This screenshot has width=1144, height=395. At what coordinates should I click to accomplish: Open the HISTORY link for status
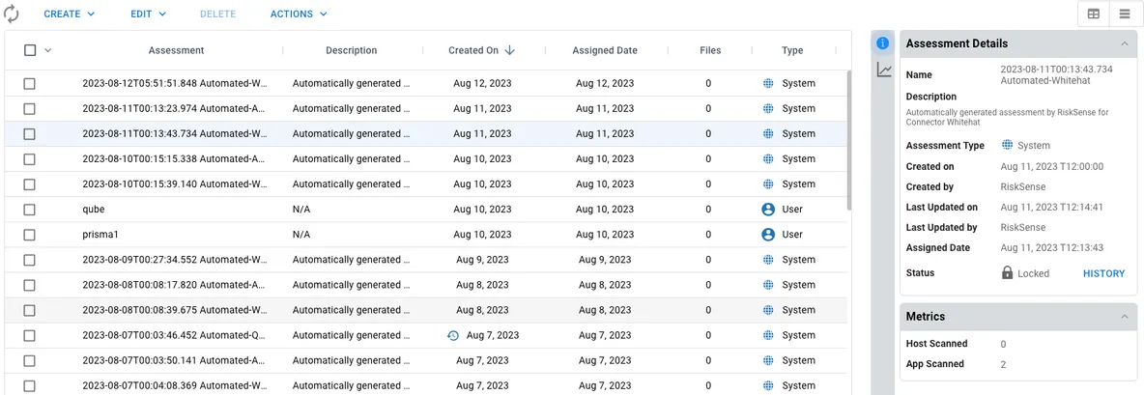(1103, 273)
